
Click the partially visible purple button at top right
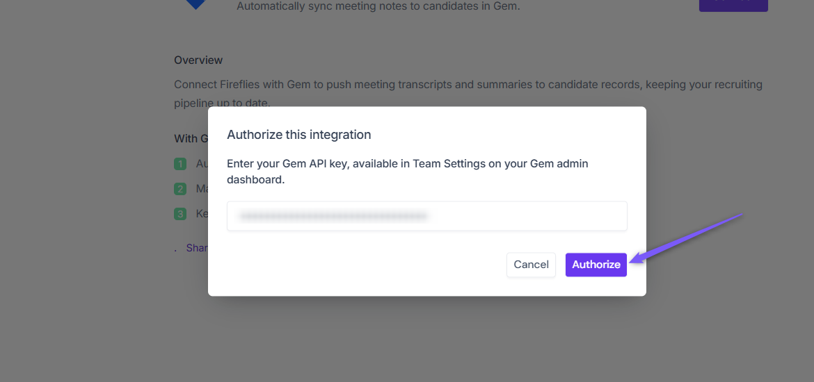tap(733, 6)
